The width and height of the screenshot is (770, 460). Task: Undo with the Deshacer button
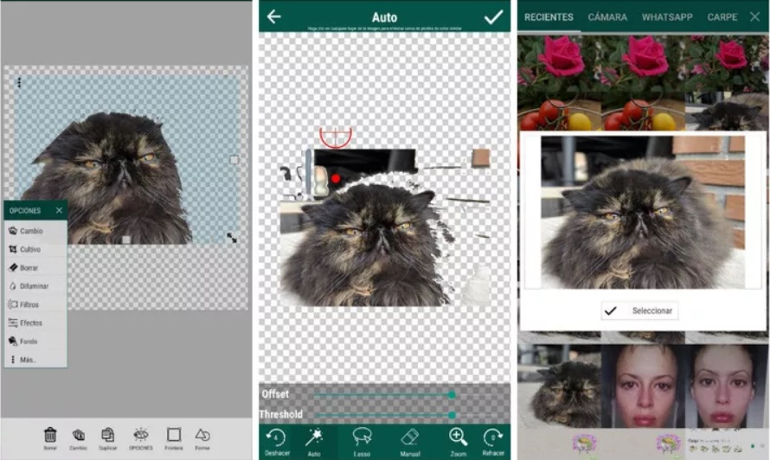pos(276,440)
